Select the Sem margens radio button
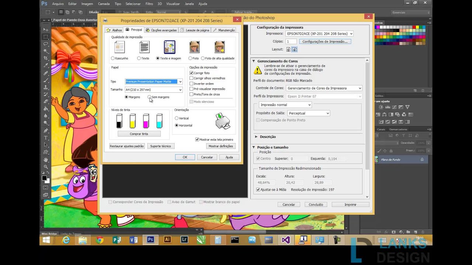The height and width of the screenshot is (265, 472). point(149,97)
